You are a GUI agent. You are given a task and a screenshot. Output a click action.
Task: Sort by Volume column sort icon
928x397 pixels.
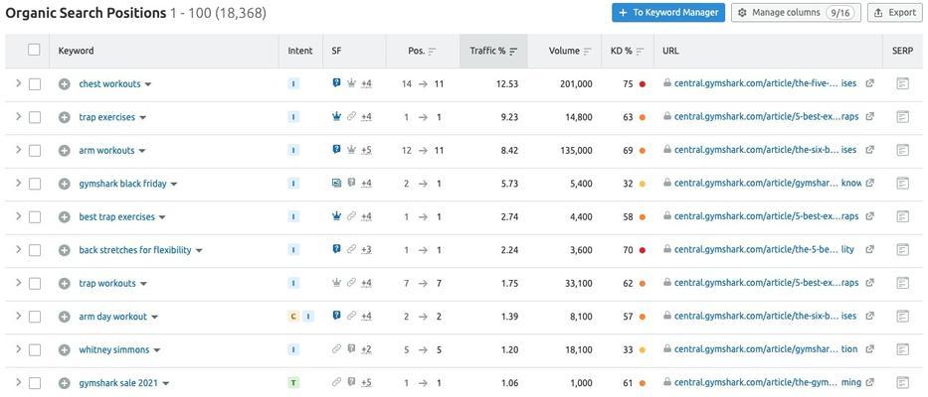click(587, 51)
